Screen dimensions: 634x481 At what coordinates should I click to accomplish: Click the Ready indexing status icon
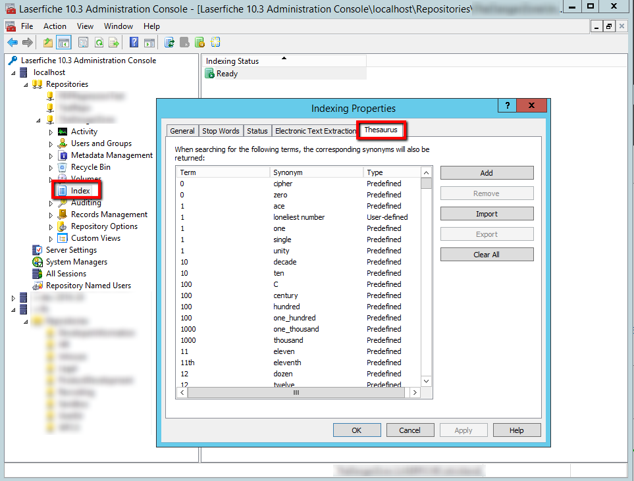(x=209, y=74)
